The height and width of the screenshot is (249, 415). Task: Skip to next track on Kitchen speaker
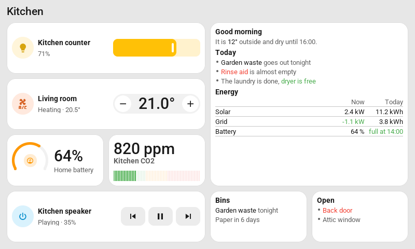pyautogui.click(x=188, y=216)
